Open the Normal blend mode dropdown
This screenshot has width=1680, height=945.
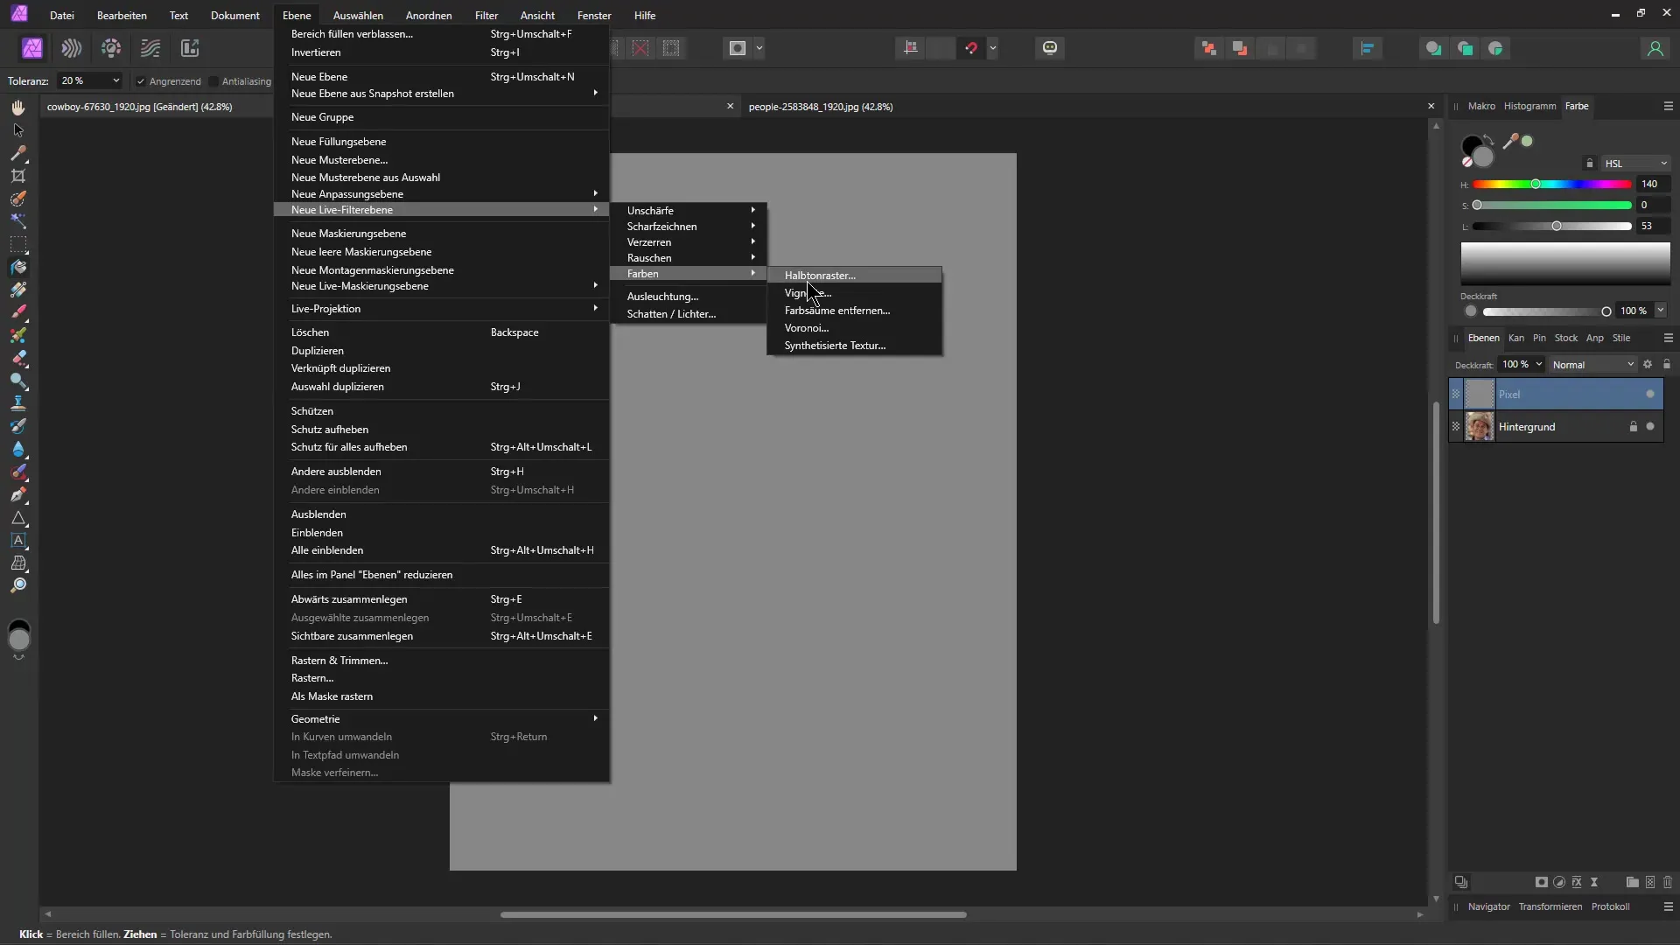click(1592, 365)
